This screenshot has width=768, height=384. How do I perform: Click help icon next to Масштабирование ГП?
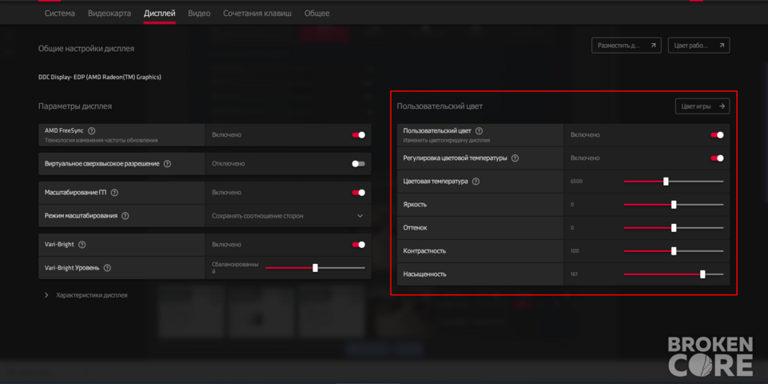(115, 193)
